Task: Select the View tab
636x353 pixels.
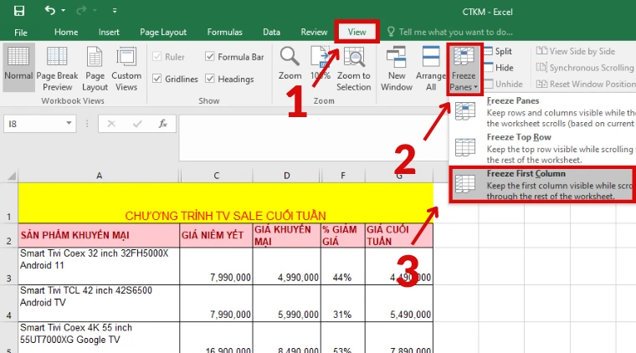Action: 357,32
